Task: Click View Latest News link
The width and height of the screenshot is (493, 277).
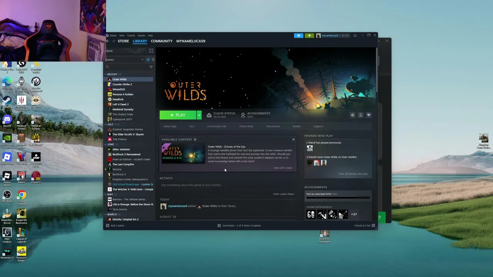Action: coord(283,194)
